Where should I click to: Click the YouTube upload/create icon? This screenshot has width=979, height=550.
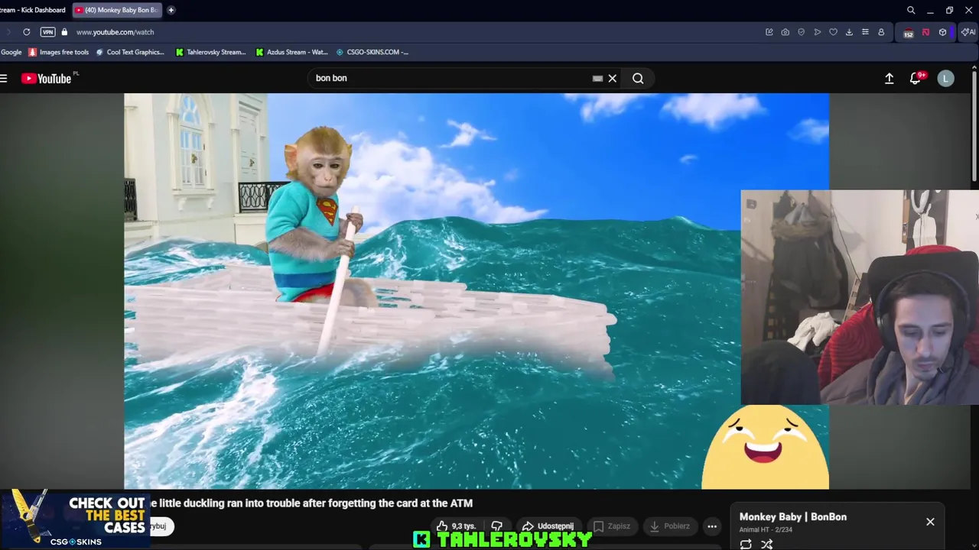[890, 78]
